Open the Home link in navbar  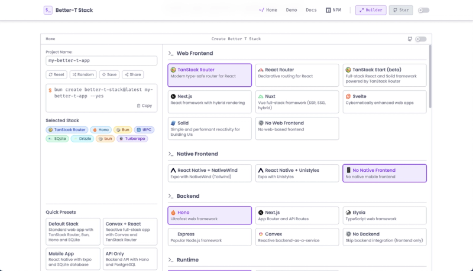268,10
